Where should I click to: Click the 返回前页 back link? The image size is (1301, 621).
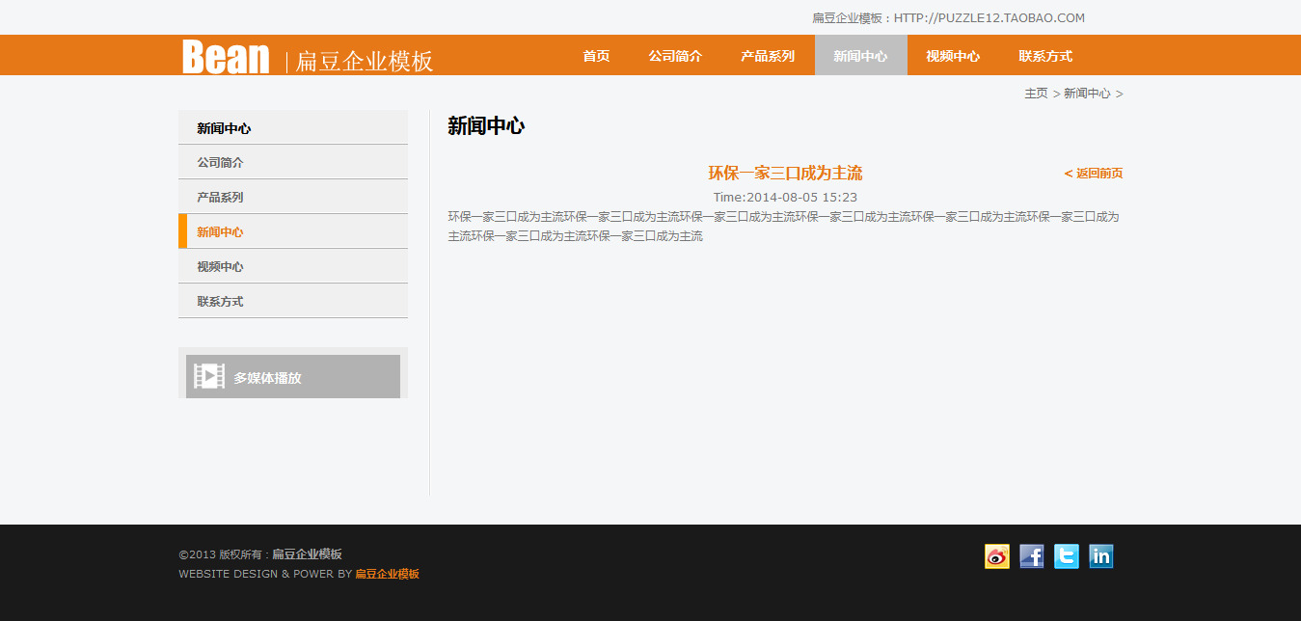coord(1094,174)
